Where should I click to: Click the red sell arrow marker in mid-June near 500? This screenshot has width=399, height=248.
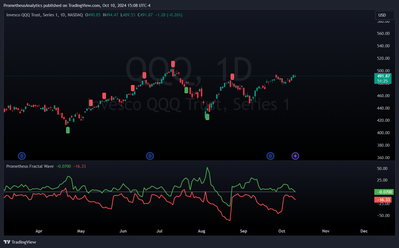pos(144,75)
